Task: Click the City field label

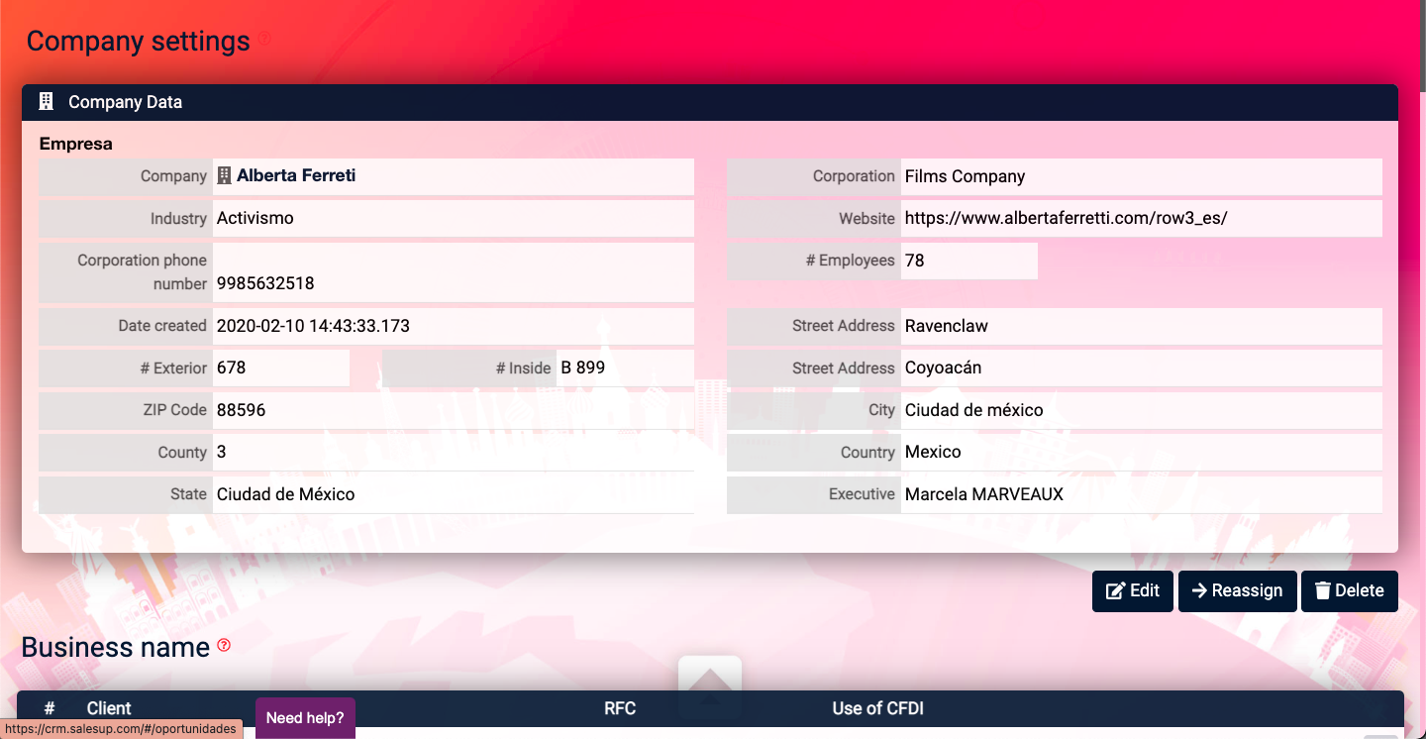Action: pyautogui.click(x=882, y=410)
